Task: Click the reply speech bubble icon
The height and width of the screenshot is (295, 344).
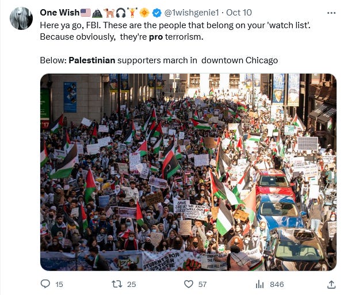Action: pos(45,284)
